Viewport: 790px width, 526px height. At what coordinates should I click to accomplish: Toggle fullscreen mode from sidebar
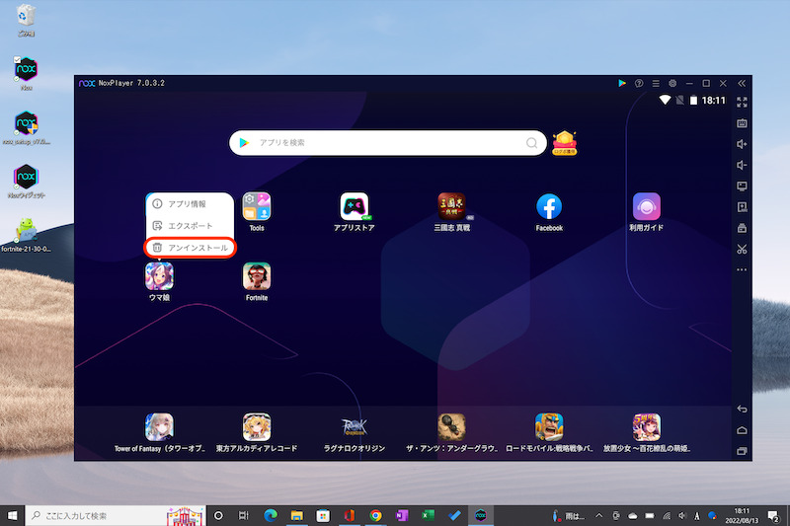coord(742,102)
